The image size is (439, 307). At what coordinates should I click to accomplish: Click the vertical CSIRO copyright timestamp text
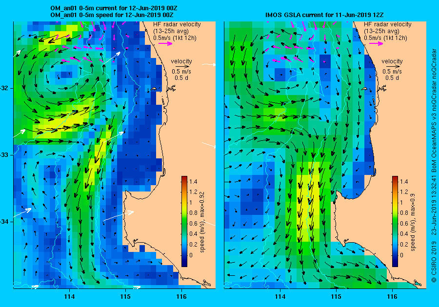pos(434,166)
